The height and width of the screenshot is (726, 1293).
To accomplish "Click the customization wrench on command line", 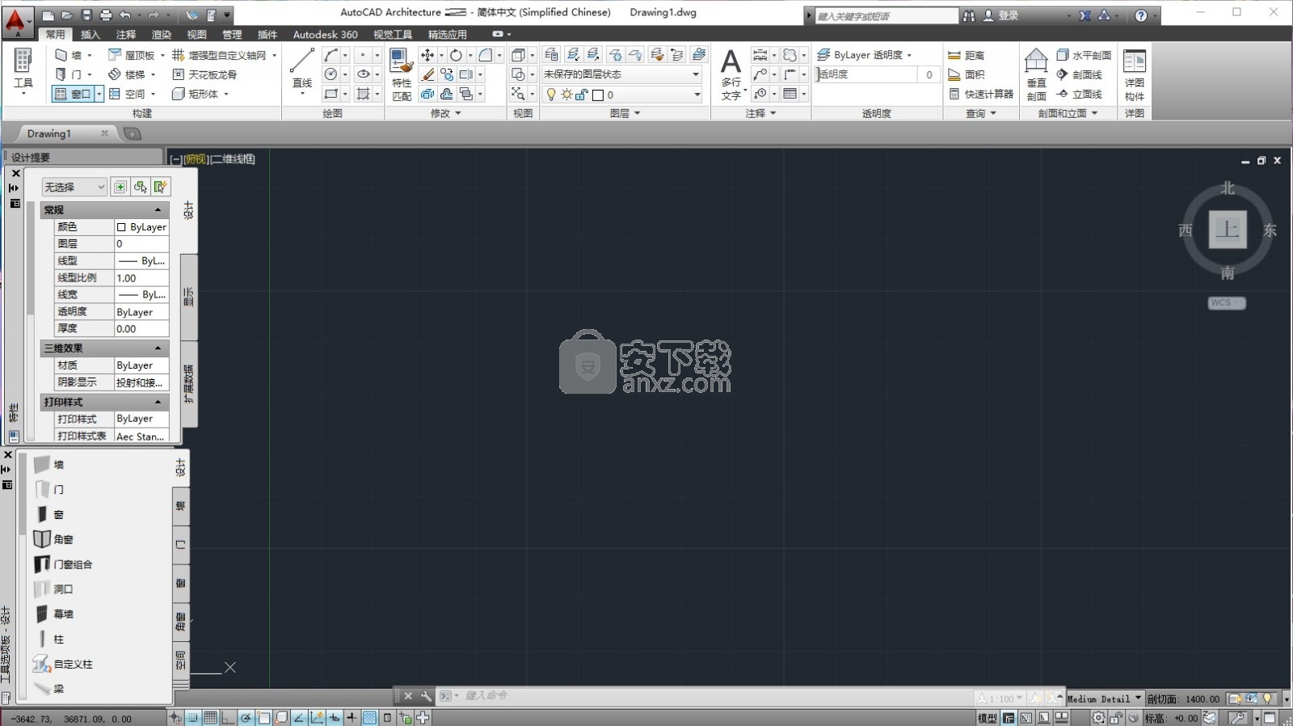I will pos(426,696).
